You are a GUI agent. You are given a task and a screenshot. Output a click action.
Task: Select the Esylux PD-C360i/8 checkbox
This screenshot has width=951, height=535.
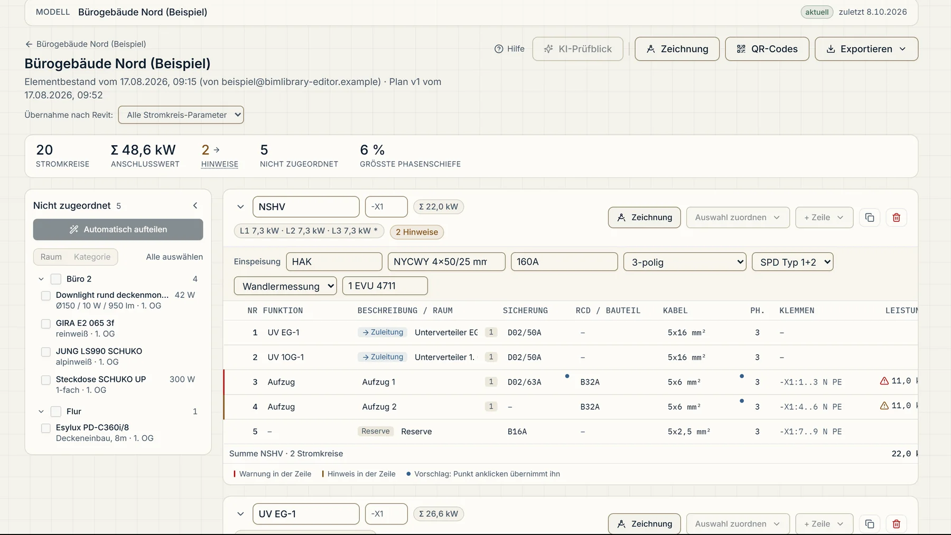coord(46,428)
